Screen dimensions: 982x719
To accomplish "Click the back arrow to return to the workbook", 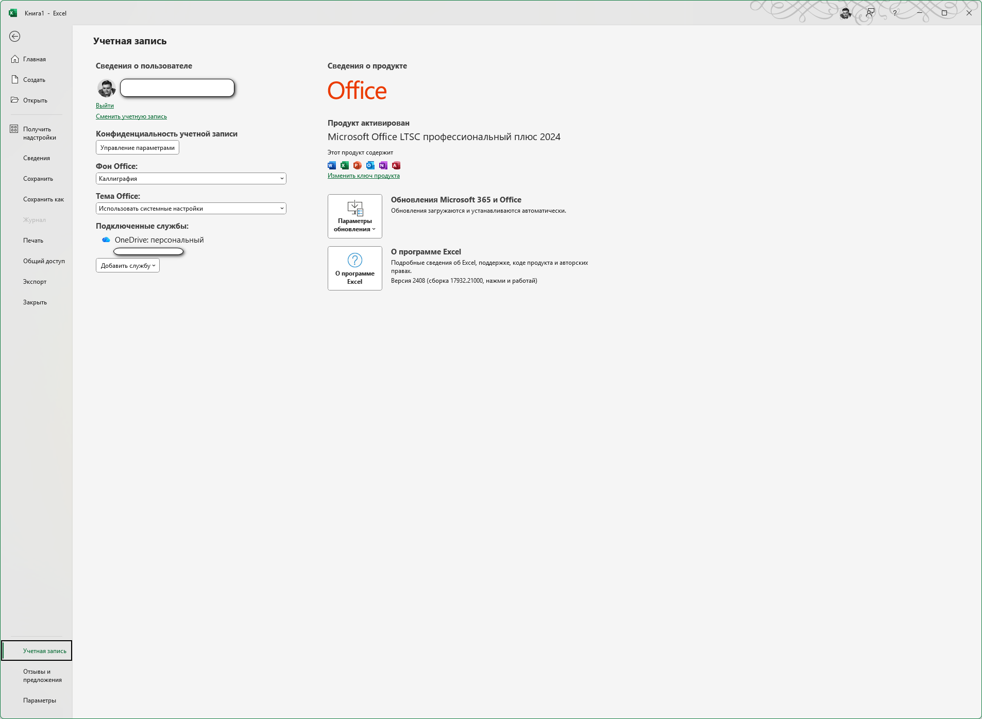I will click(14, 36).
